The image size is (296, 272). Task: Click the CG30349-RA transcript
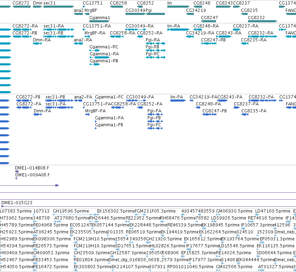136,30
